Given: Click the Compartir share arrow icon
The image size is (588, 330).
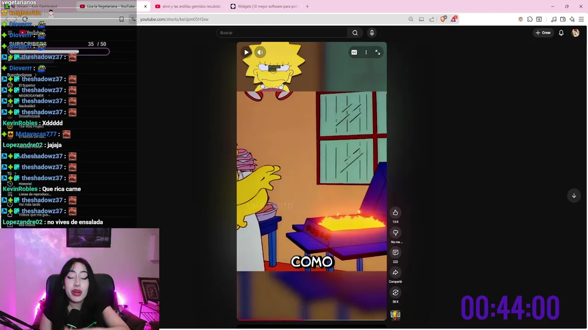Looking at the screenshot, I should point(395,272).
